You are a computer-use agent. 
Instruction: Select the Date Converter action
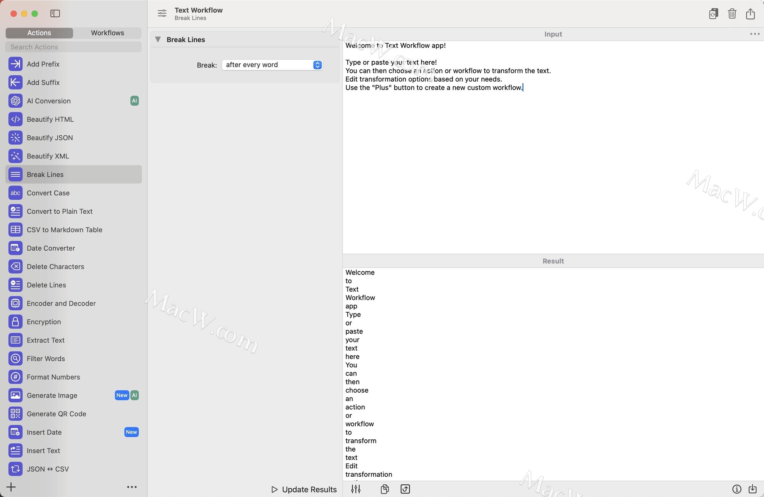click(74, 248)
